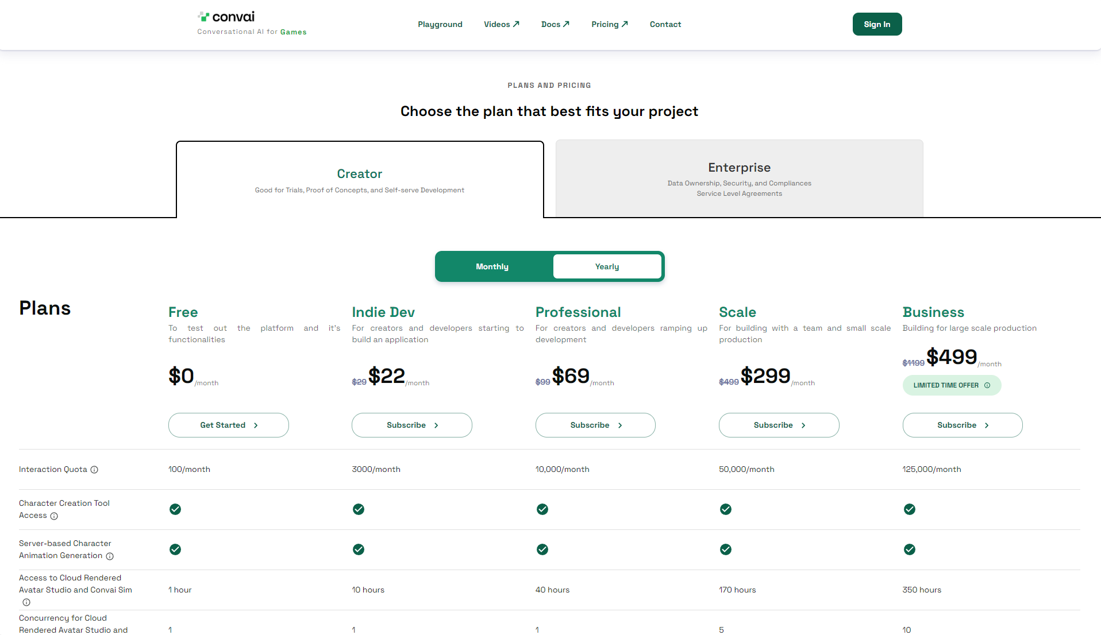Switch billing to Monthly
The height and width of the screenshot is (635, 1101).
coord(492,266)
